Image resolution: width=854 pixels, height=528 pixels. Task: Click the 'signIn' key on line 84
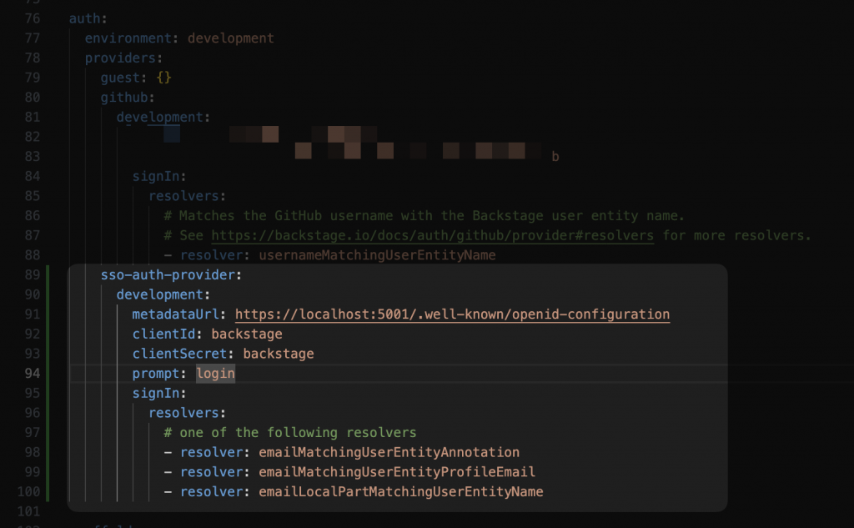[x=156, y=176]
